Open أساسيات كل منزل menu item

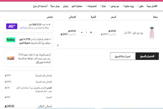40,6
